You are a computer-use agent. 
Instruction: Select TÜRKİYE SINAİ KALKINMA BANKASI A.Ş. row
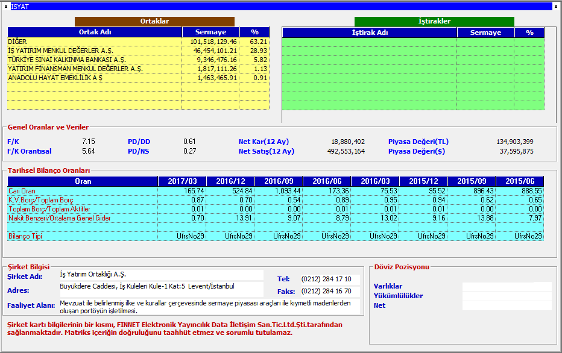pyautogui.click(x=138, y=60)
